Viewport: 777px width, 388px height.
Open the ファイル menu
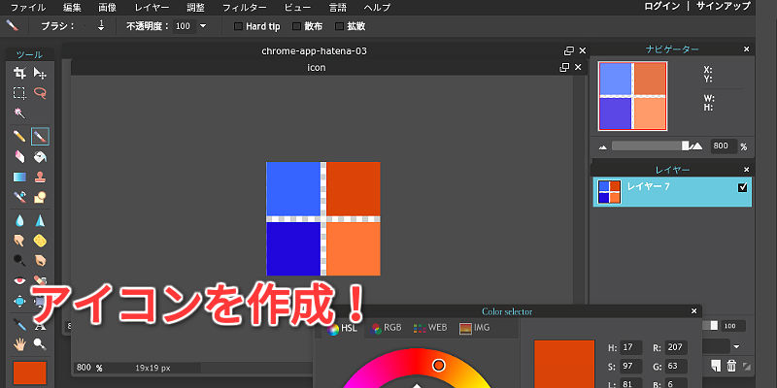point(28,8)
